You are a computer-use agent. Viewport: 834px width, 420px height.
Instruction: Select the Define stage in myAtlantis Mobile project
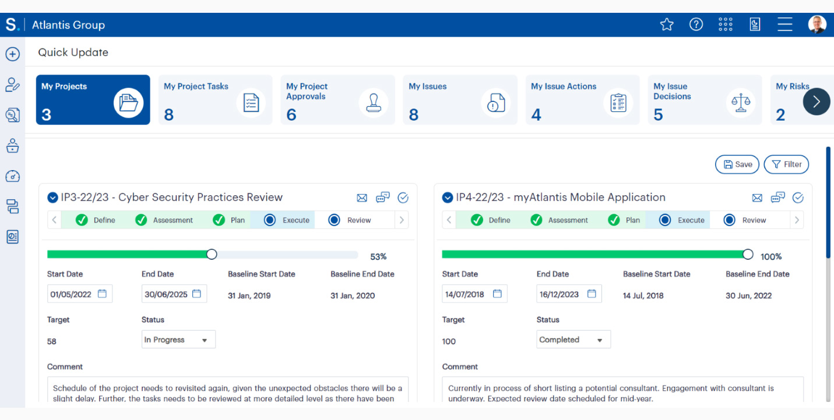click(490, 220)
